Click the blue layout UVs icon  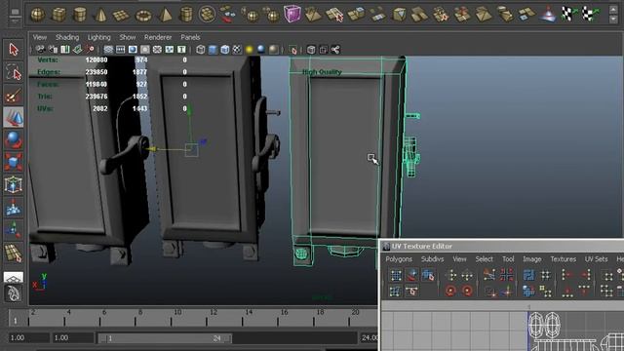tap(528, 275)
